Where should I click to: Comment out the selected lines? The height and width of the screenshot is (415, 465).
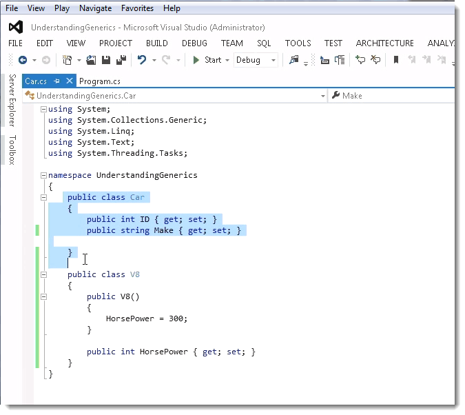(x=360, y=60)
